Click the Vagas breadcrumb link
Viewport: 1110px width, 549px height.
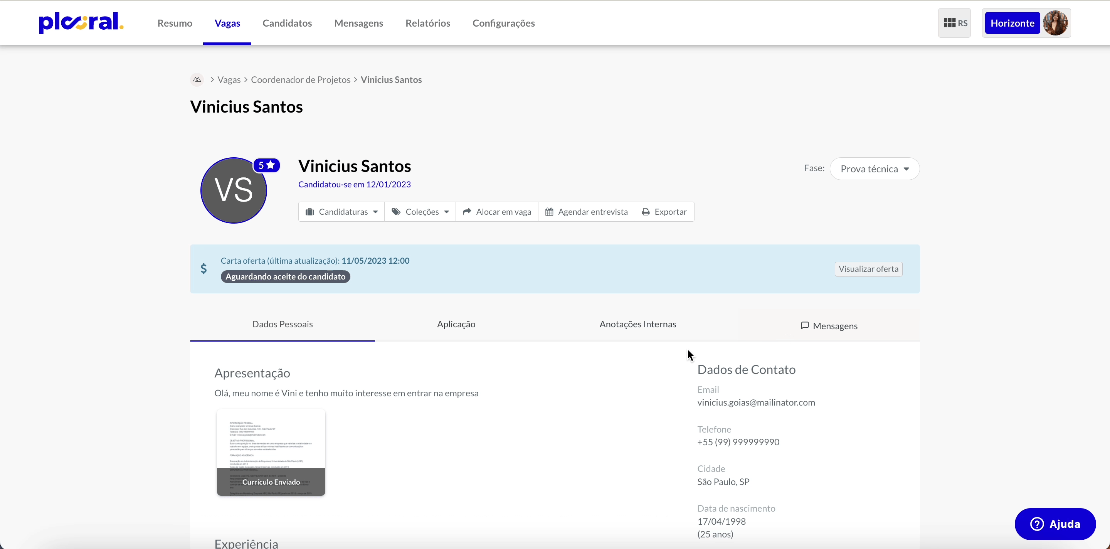229,80
